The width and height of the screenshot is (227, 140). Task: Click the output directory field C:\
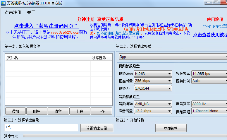(x=41, y=127)
